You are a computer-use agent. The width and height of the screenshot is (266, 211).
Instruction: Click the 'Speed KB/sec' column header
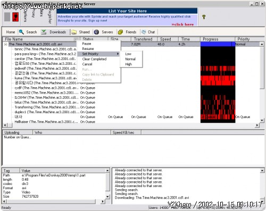[126, 132]
